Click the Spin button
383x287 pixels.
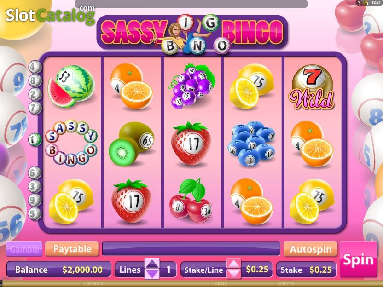point(358,259)
